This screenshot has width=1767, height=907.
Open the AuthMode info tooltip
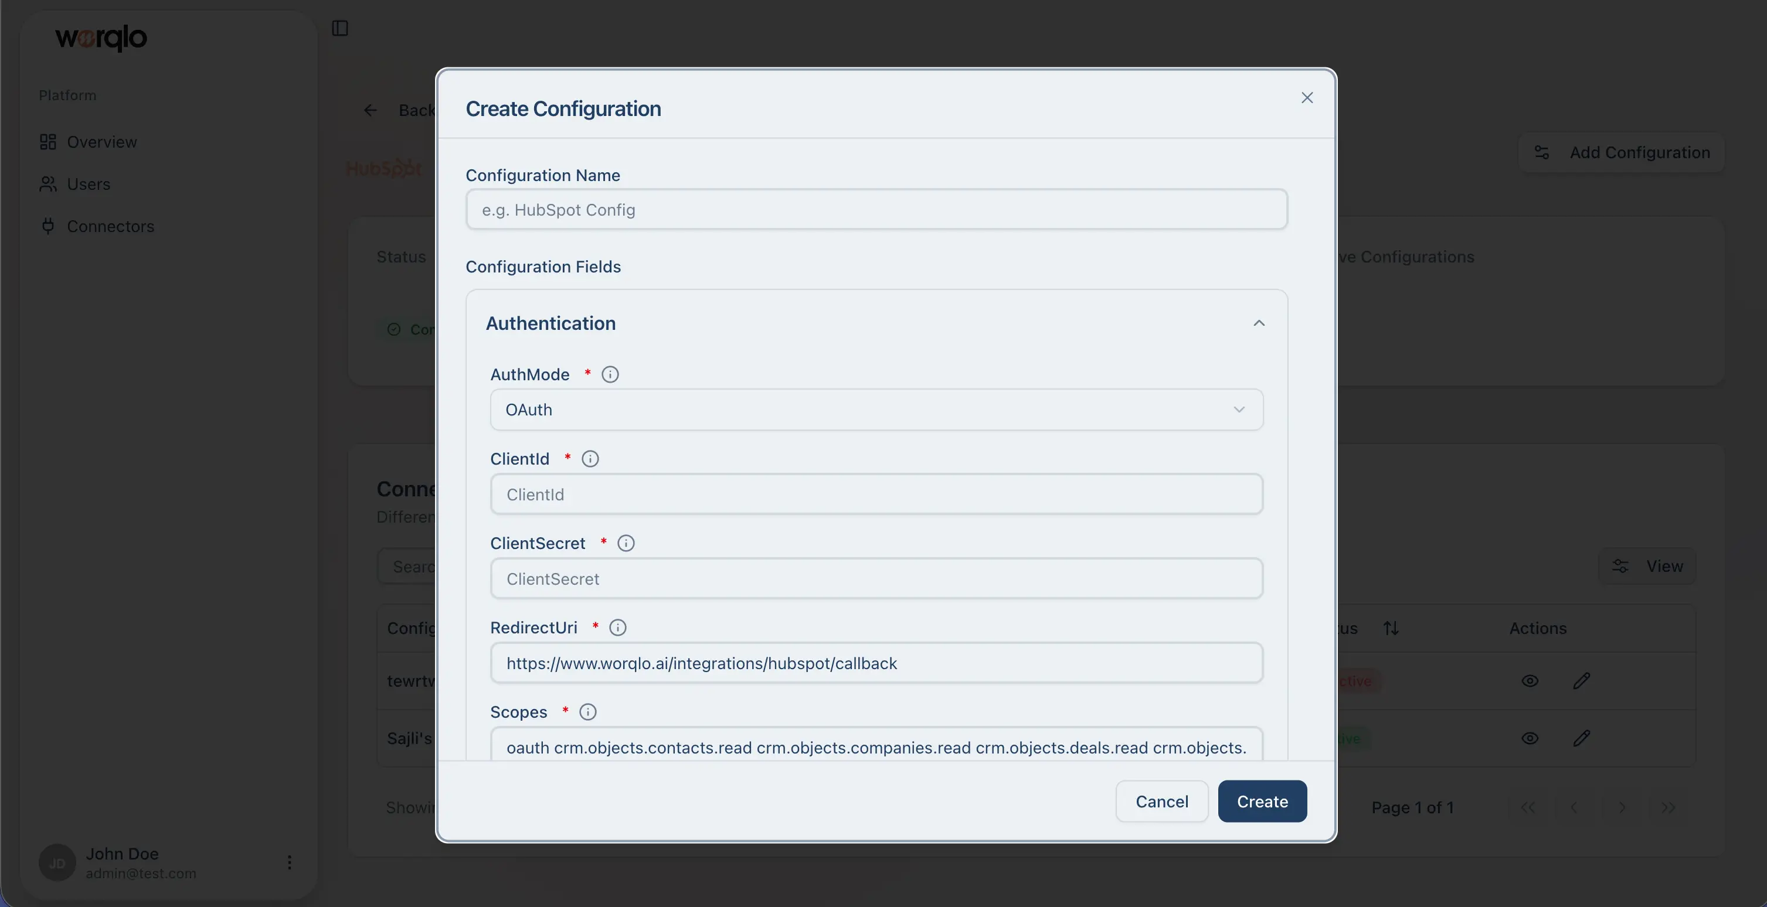coord(610,374)
